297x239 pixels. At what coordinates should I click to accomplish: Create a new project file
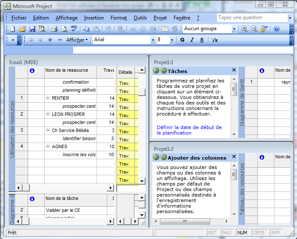12,29
